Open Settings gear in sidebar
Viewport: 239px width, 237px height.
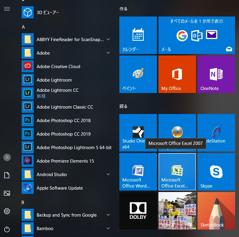tap(7, 211)
